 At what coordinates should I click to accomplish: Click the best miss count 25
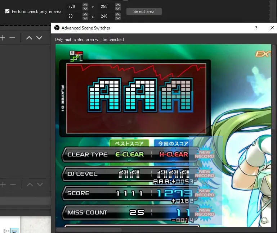(x=137, y=213)
